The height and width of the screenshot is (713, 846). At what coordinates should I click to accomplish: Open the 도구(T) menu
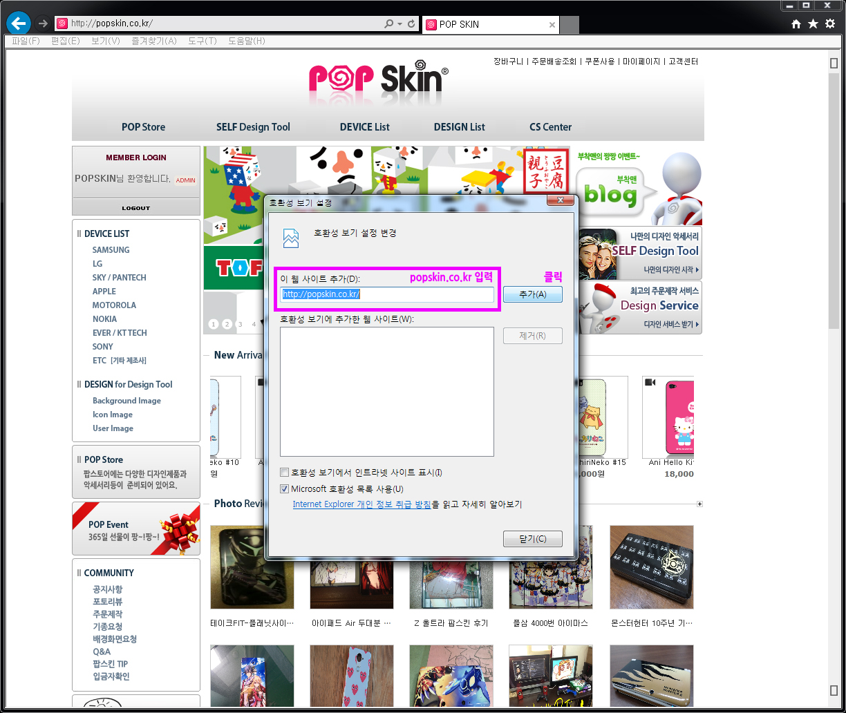(202, 41)
